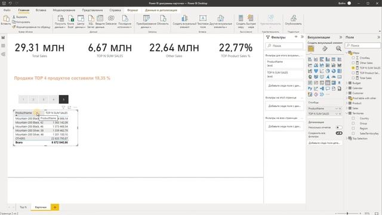This screenshot has width=382, height=215.
Task: Expand the Calendar table in Fields
Action: click(x=347, y=88)
